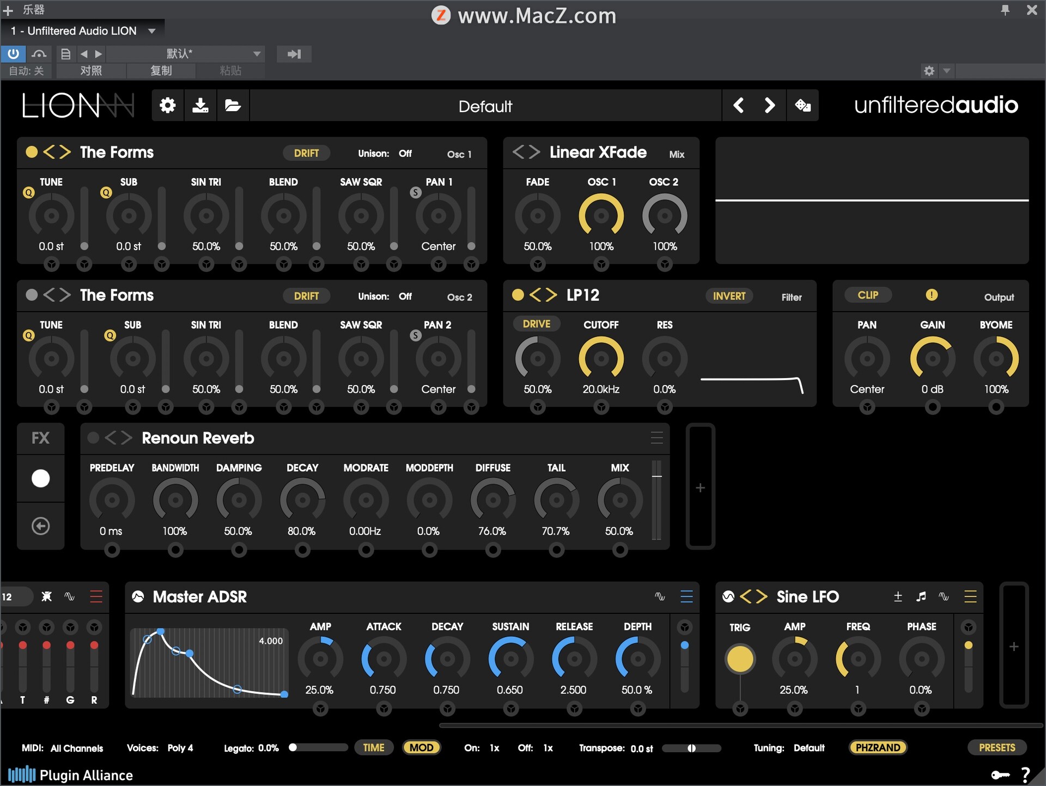Open host preset dropdown 默认*
The width and height of the screenshot is (1046, 786).
pos(185,53)
